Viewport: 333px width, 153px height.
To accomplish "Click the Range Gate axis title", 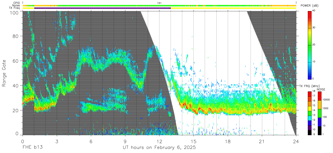I will pos(4,73).
